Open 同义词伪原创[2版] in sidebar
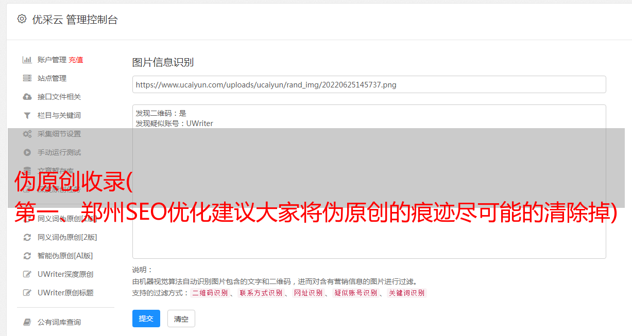The width and height of the screenshot is (632, 336). [x=67, y=237]
